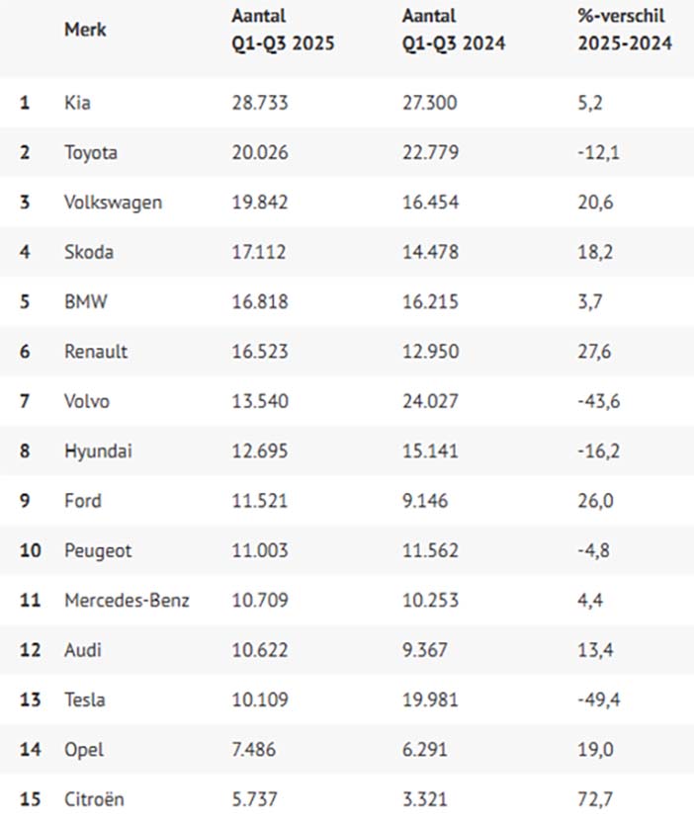
Task: Click Tesla's percentage drop -49,4
Action: point(599,699)
